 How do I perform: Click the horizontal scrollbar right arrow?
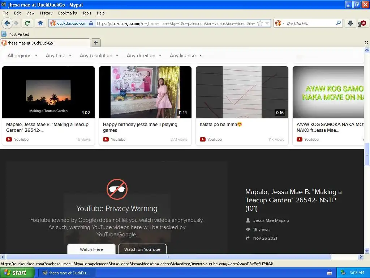click(361, 257)
